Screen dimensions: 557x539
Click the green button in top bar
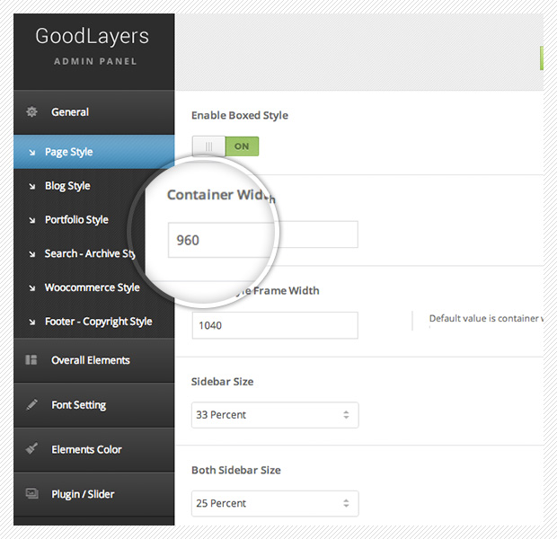click(x=541, y=58)
